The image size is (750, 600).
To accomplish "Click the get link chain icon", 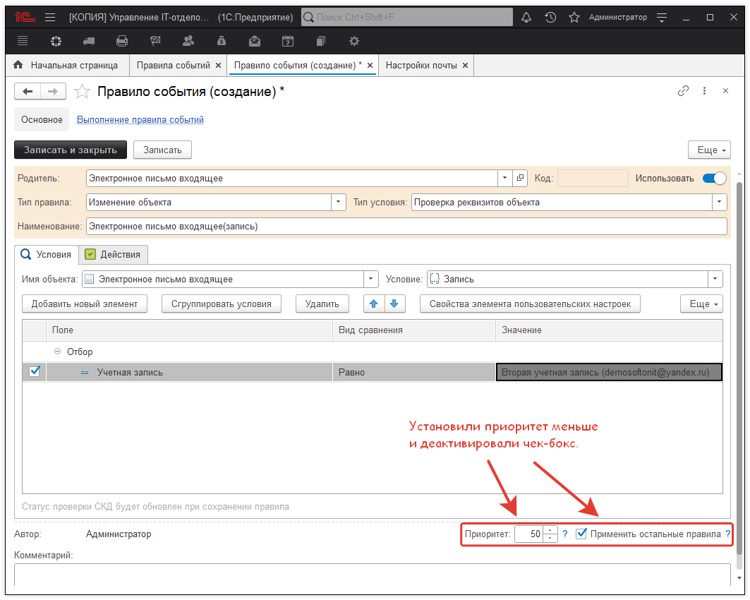I will click(x=683, y=91).
